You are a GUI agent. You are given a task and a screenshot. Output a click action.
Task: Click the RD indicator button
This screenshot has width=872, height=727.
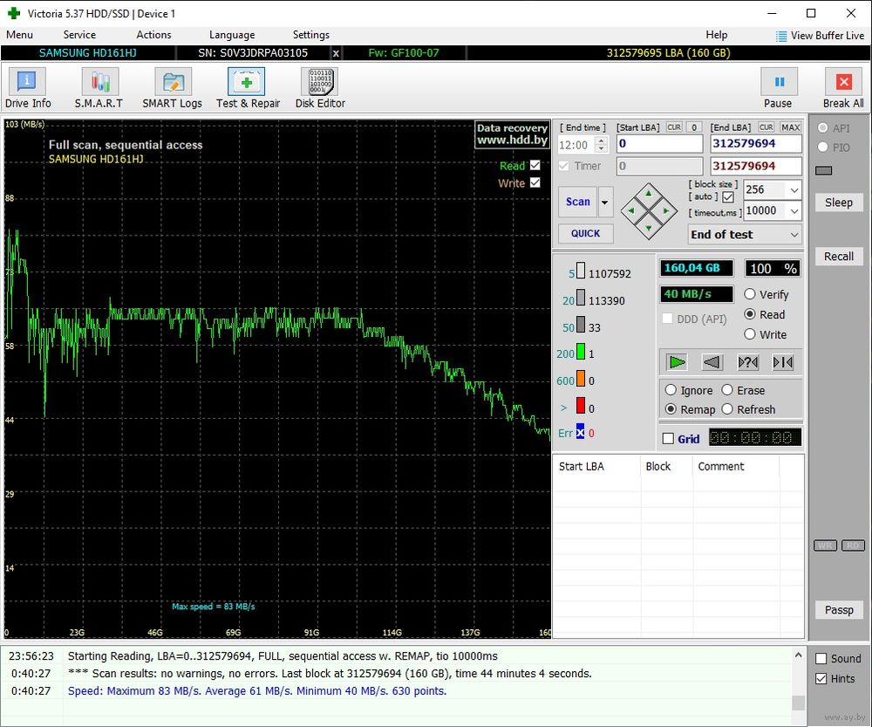853,545
